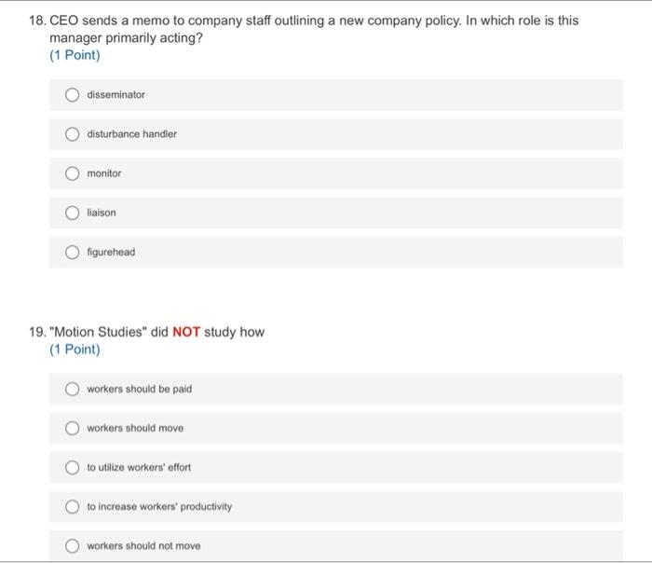Viewport: 652px width, 563px height.
Task: Choose the "workers should move" answer
Action: pos(72,428)
